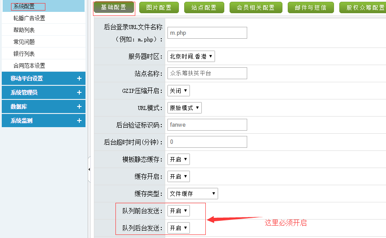Select 邮件与短信 tab
Viewport: 386px width, 238px height.
[310, 7]
